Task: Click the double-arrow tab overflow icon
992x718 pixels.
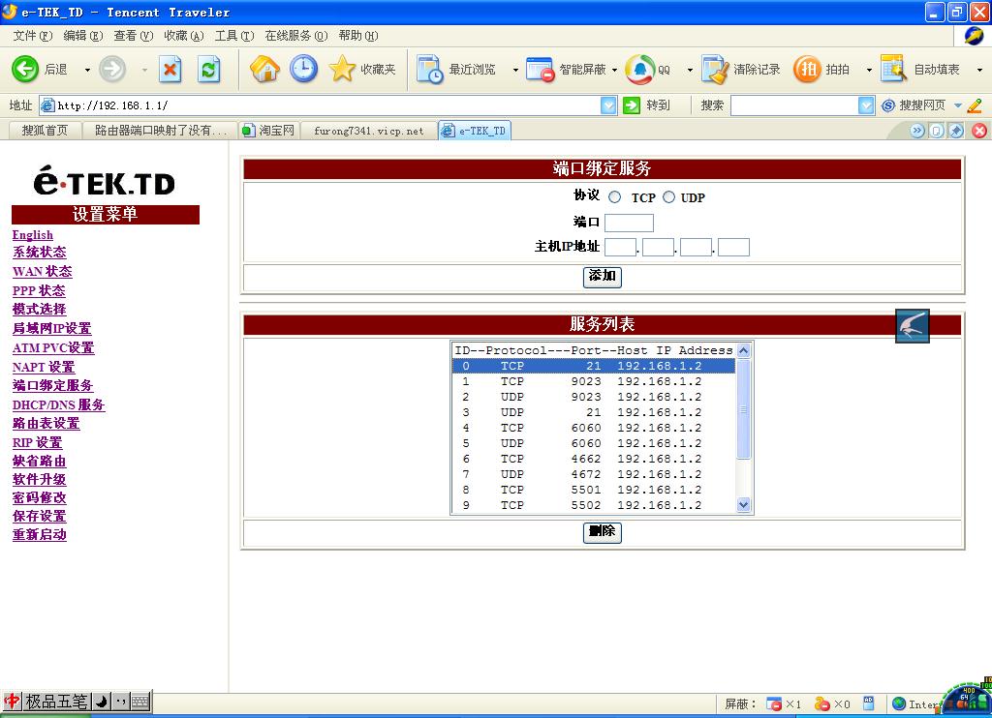Action: (917, 131)
